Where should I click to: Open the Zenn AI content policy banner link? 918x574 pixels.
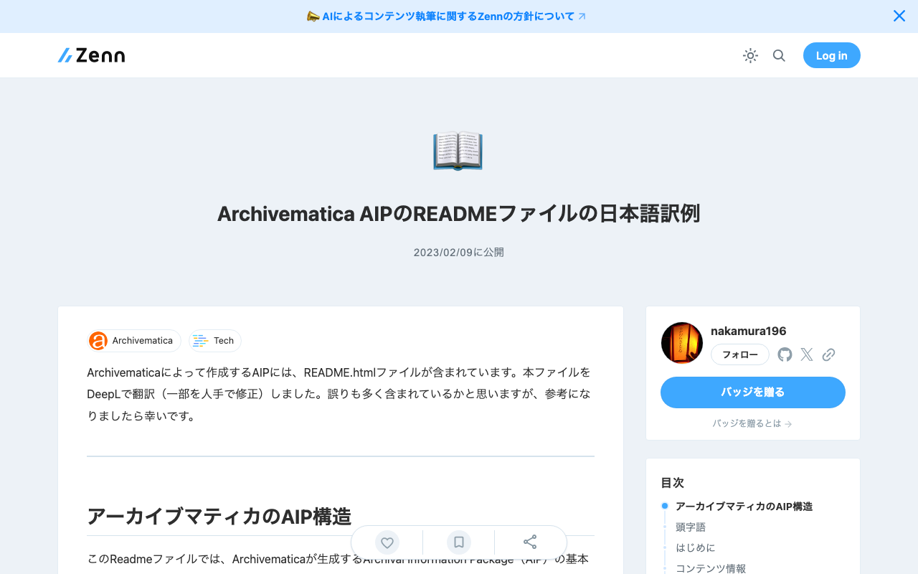coord(446,16)
